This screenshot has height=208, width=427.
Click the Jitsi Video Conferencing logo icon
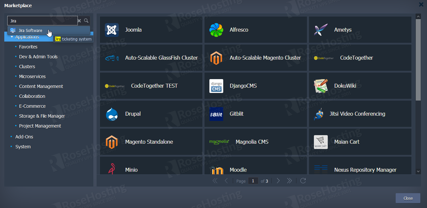tap(319, 114)
